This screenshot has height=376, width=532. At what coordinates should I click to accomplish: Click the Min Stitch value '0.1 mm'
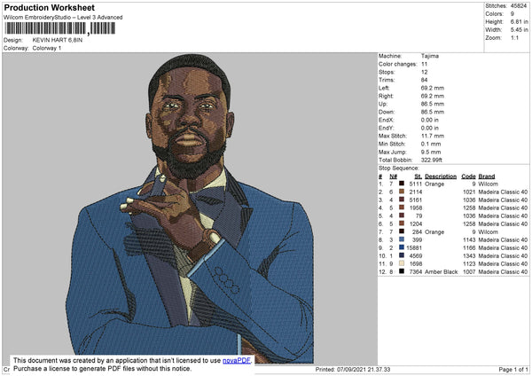click(431, 145)
